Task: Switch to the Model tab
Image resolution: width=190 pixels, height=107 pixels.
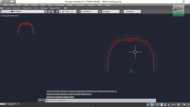Action: click(3, 104)
